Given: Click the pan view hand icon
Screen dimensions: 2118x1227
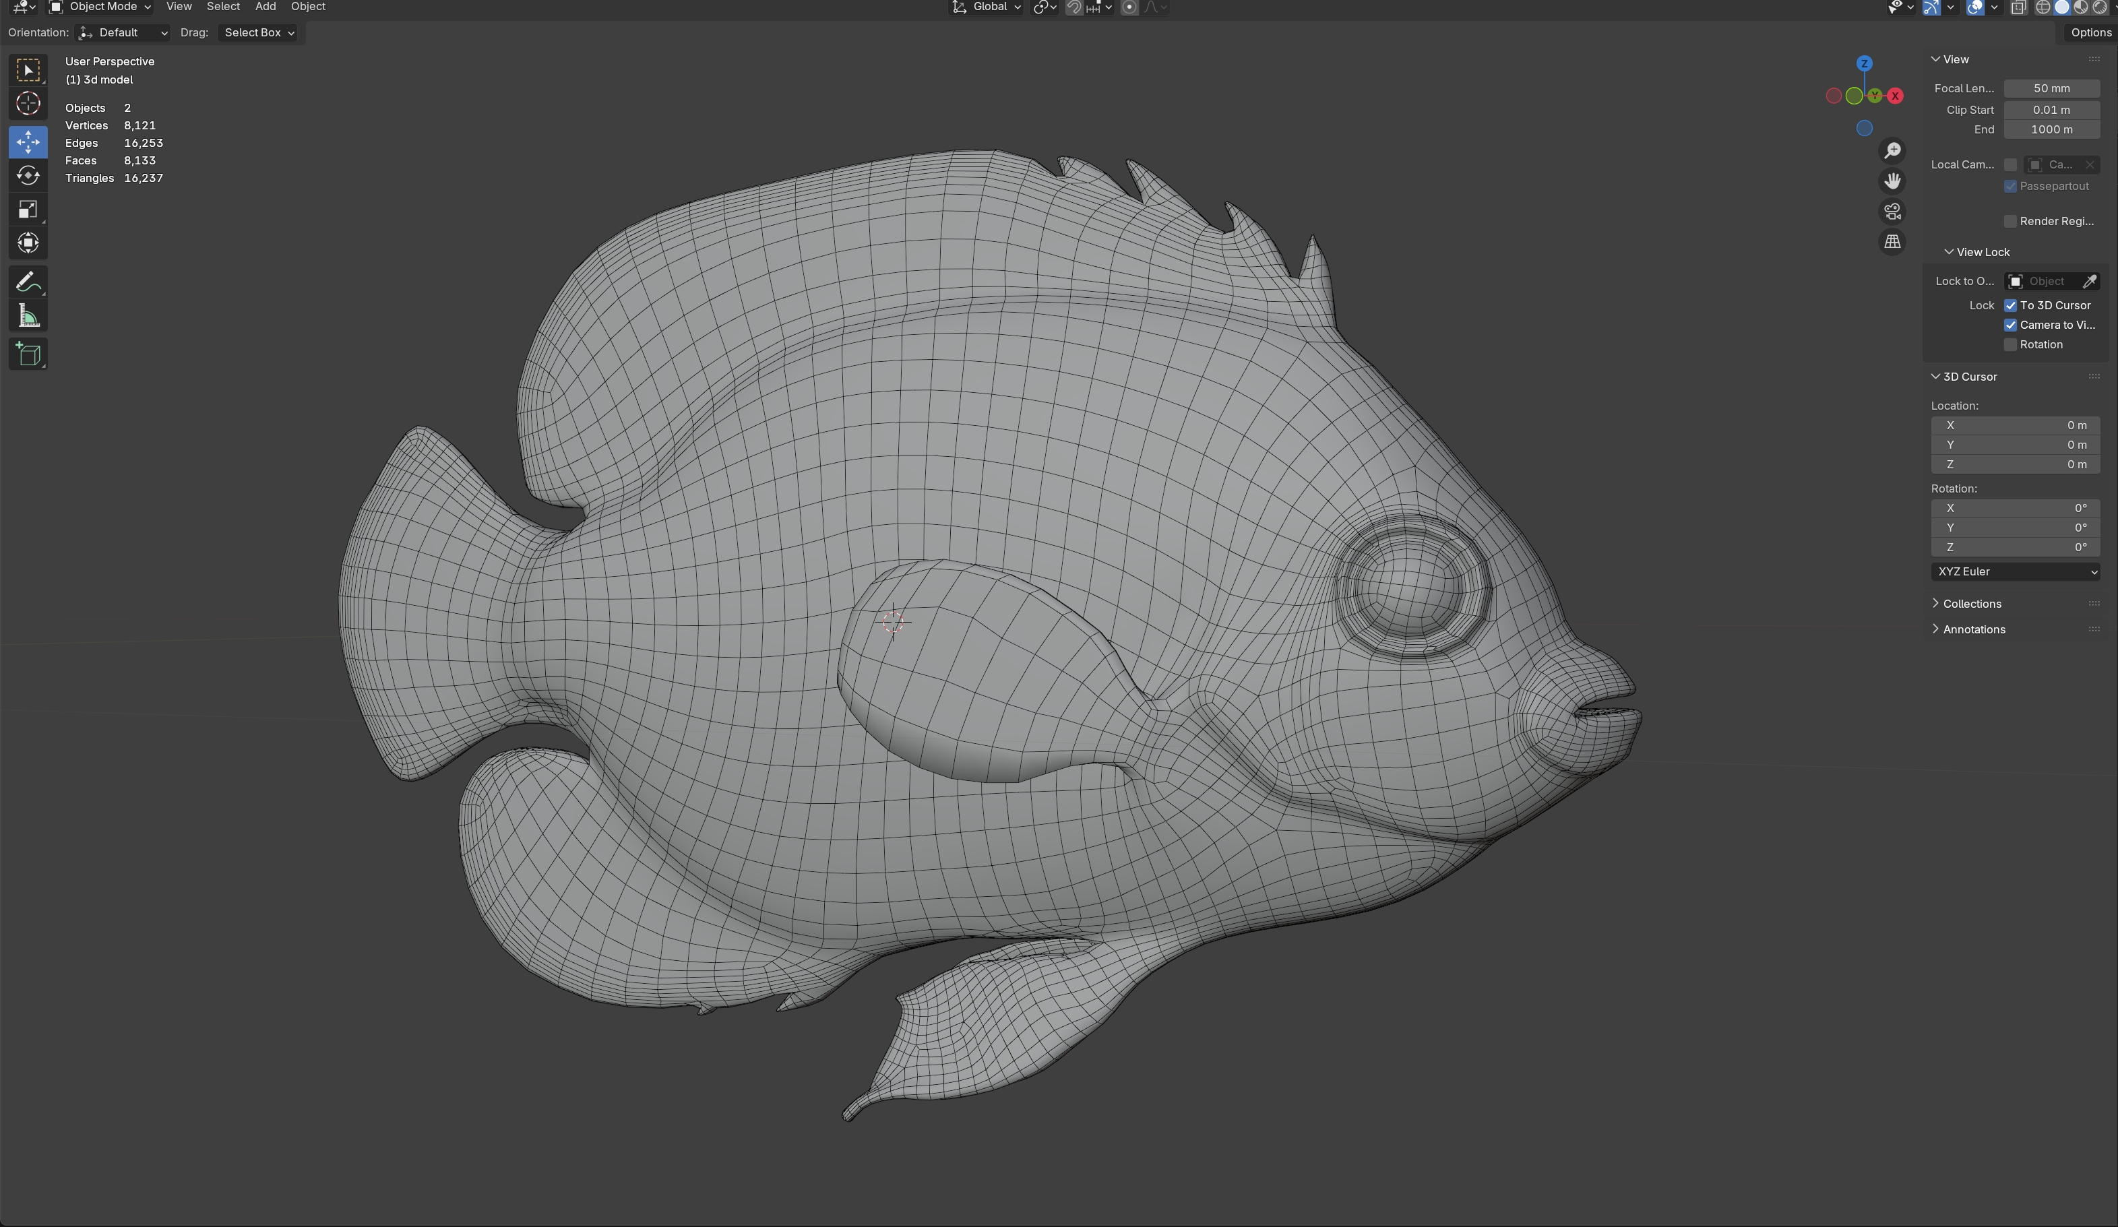Looking at the screenshot, I should coord(1892,181).
